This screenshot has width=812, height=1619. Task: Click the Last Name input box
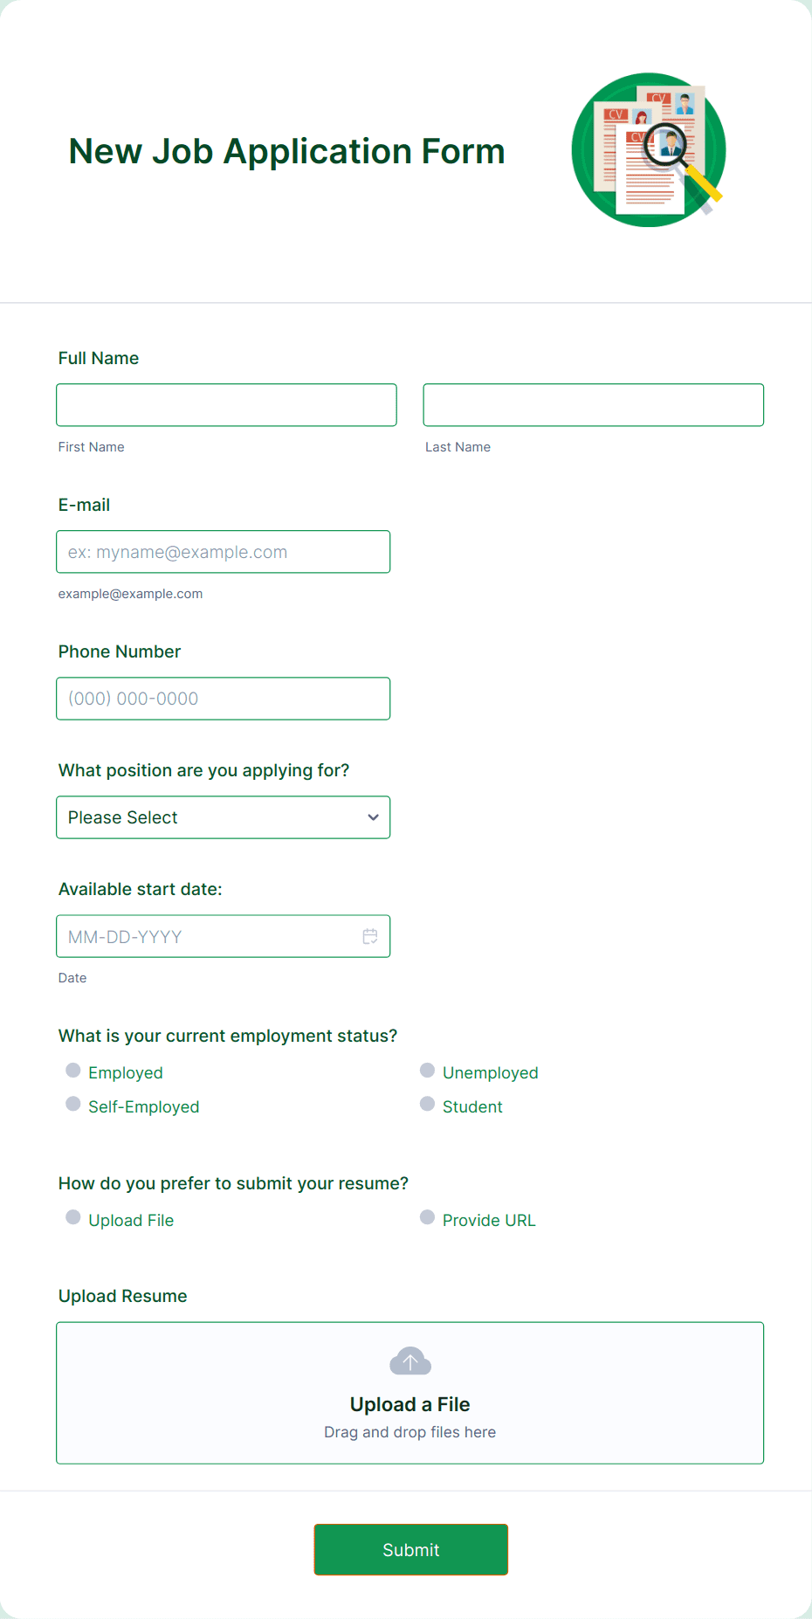pyautogui.click(x=593, y=404)
